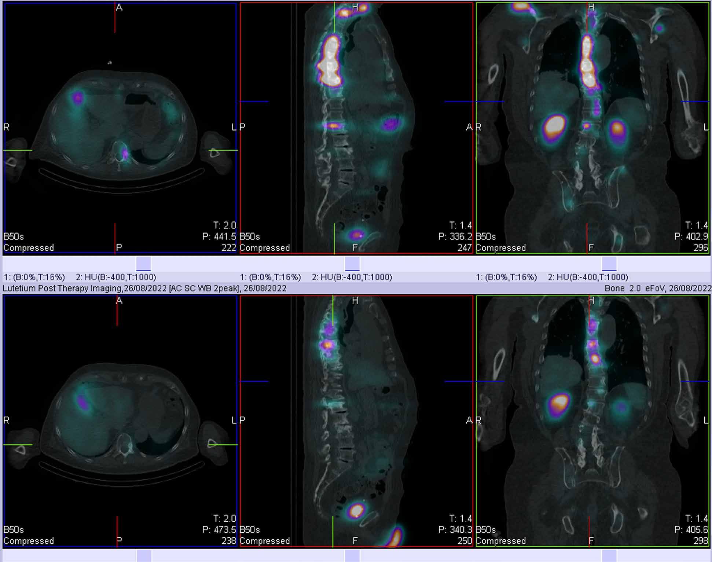
Task: Select the top-middle sagittal fused image viewport
Action: point(356,128)
